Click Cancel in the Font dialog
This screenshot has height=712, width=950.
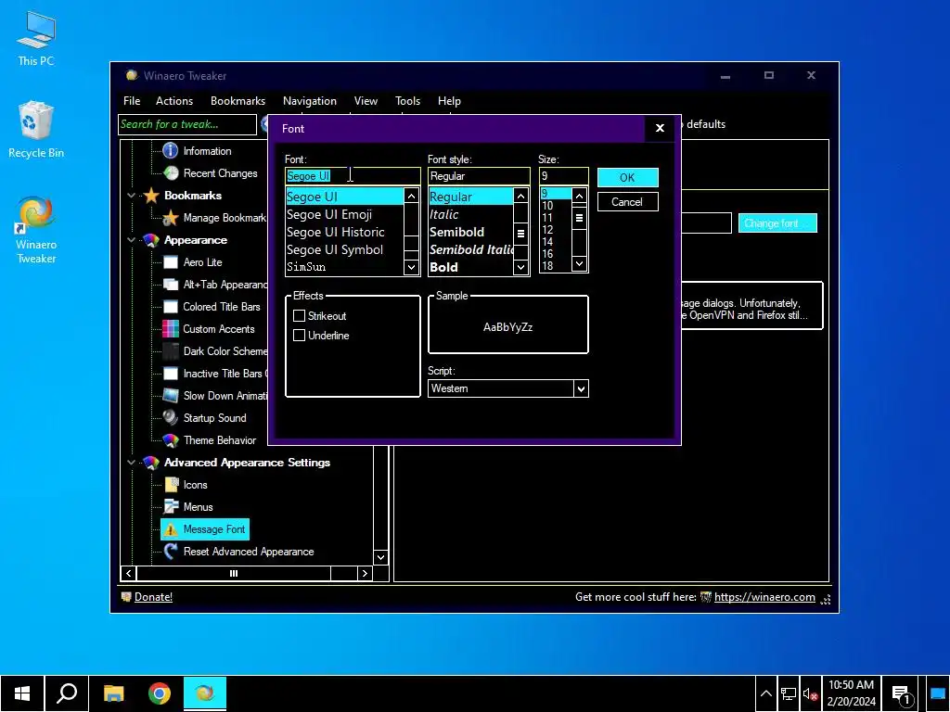coord(628,202)
